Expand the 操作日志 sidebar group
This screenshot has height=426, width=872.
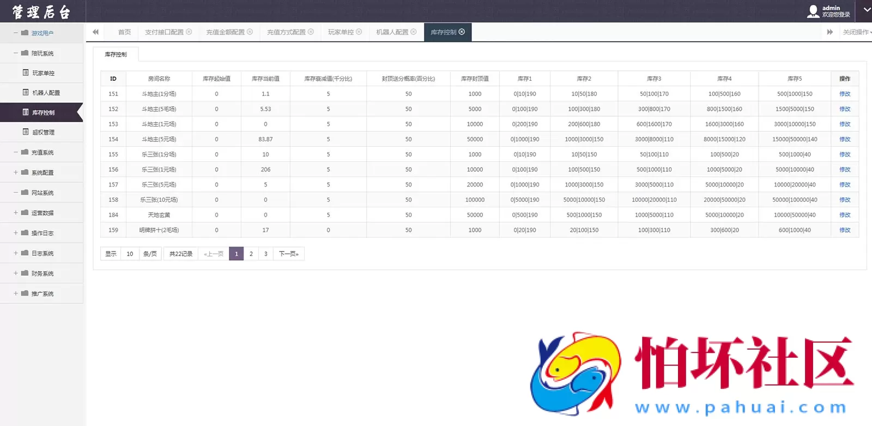pyautogui.click(x=41, y=233)
